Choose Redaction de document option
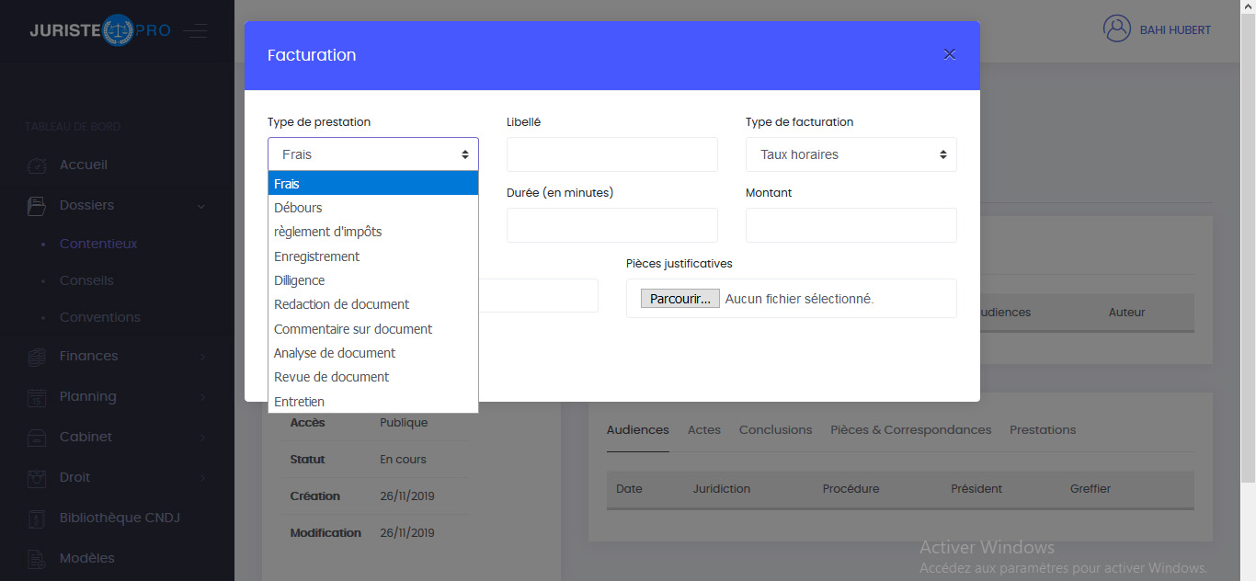The image size is (1256, 581). coord(341,304)
